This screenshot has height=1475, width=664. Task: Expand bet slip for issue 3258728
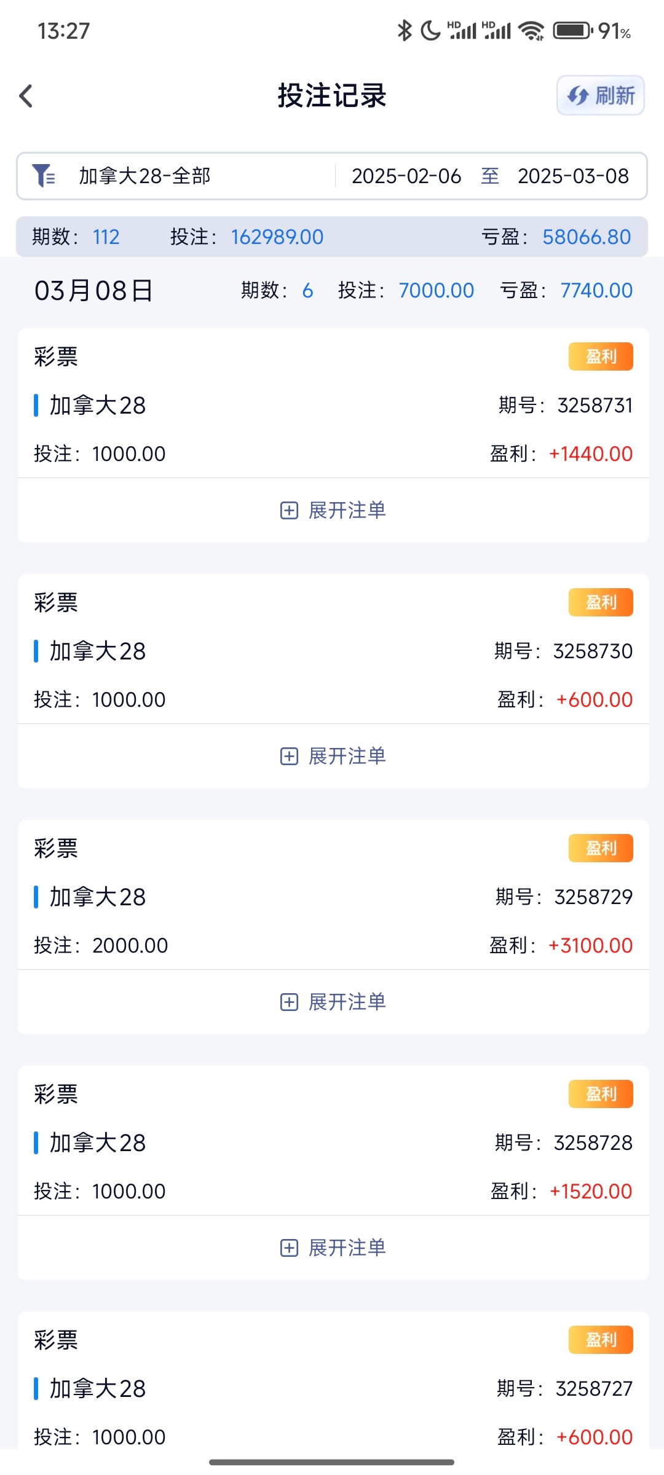pos(333,1248)
